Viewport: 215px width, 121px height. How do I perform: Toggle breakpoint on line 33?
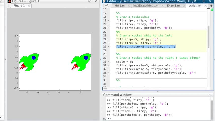click(109, 73)
